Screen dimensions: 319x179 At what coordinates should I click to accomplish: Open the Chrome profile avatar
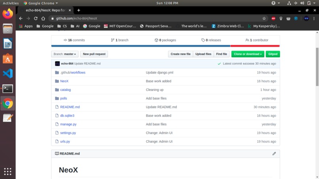(x=306, y=19)
